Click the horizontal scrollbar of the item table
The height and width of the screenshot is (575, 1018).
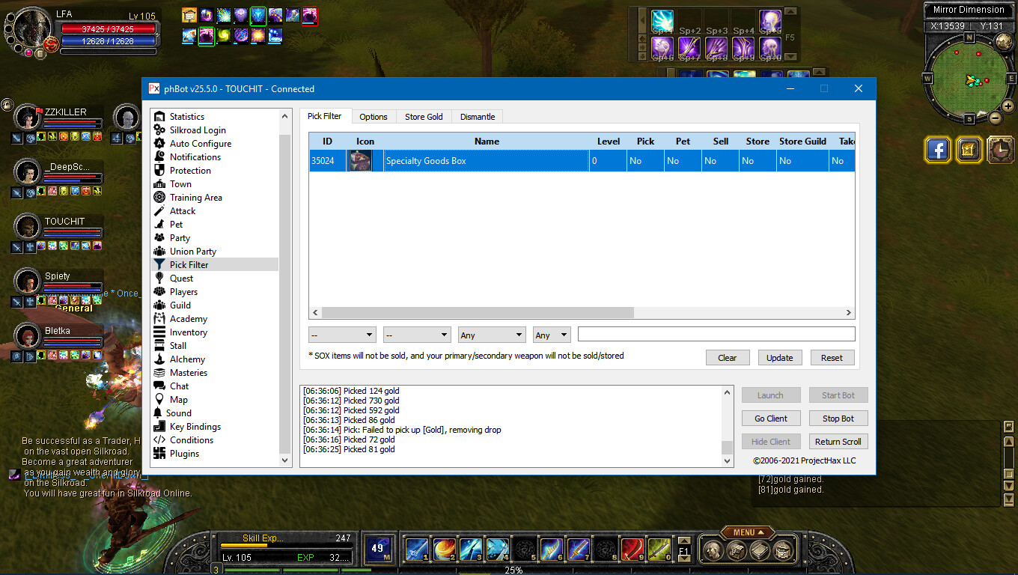coord(478,313)
